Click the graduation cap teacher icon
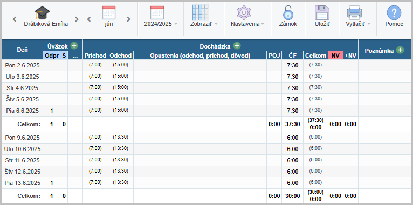 42,13
